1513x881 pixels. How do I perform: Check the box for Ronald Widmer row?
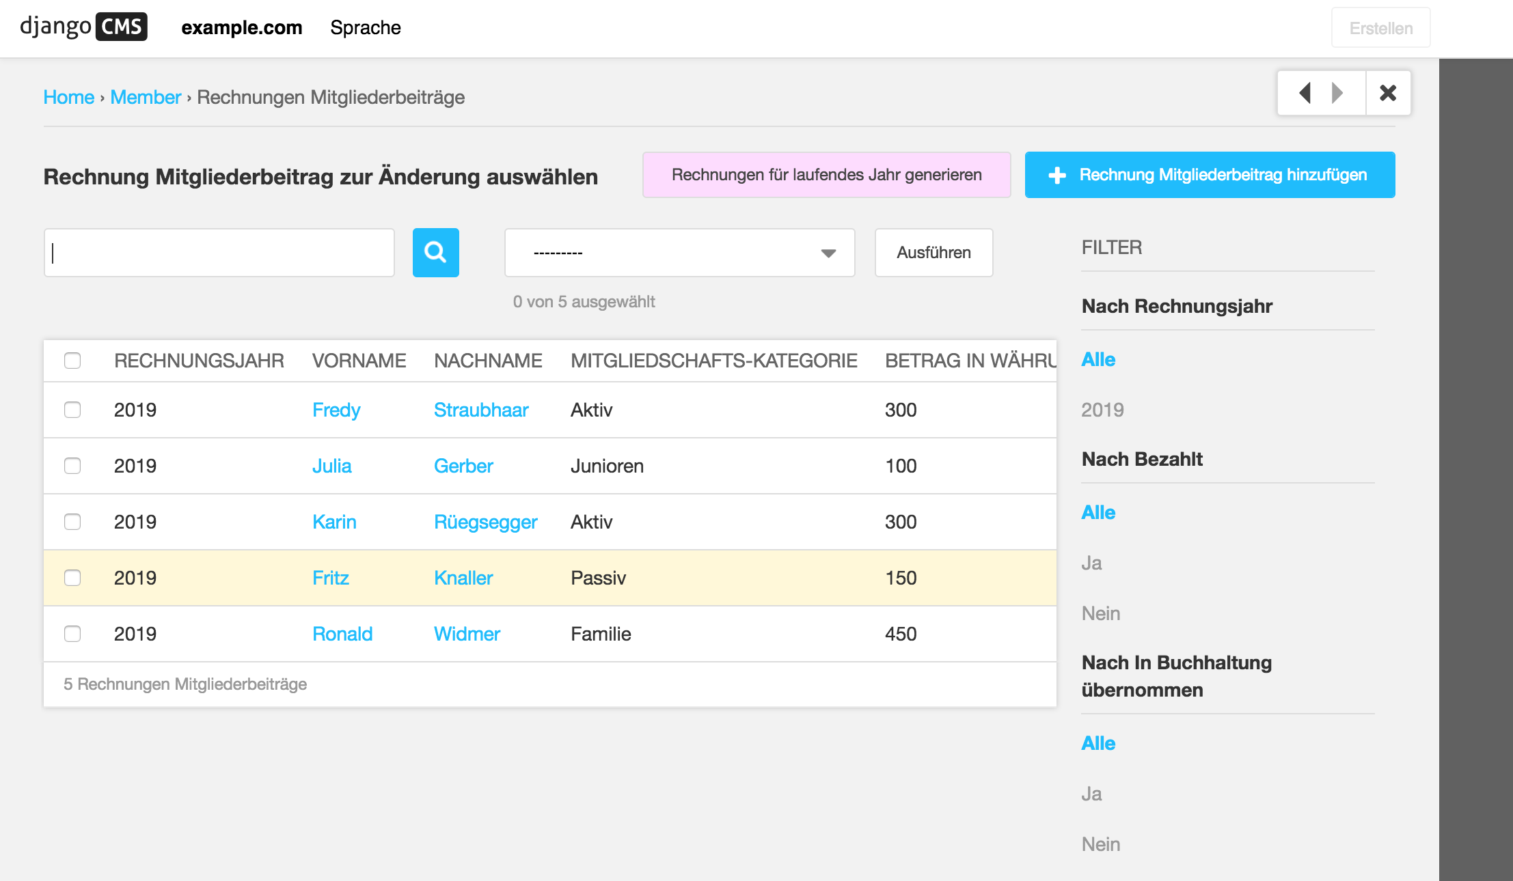point(72,634)
